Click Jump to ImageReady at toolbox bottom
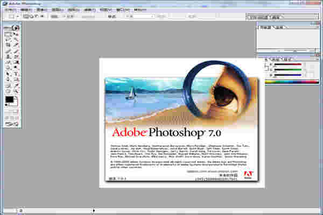The height and width of the screenshot is (215, 323). click(12, 124)
